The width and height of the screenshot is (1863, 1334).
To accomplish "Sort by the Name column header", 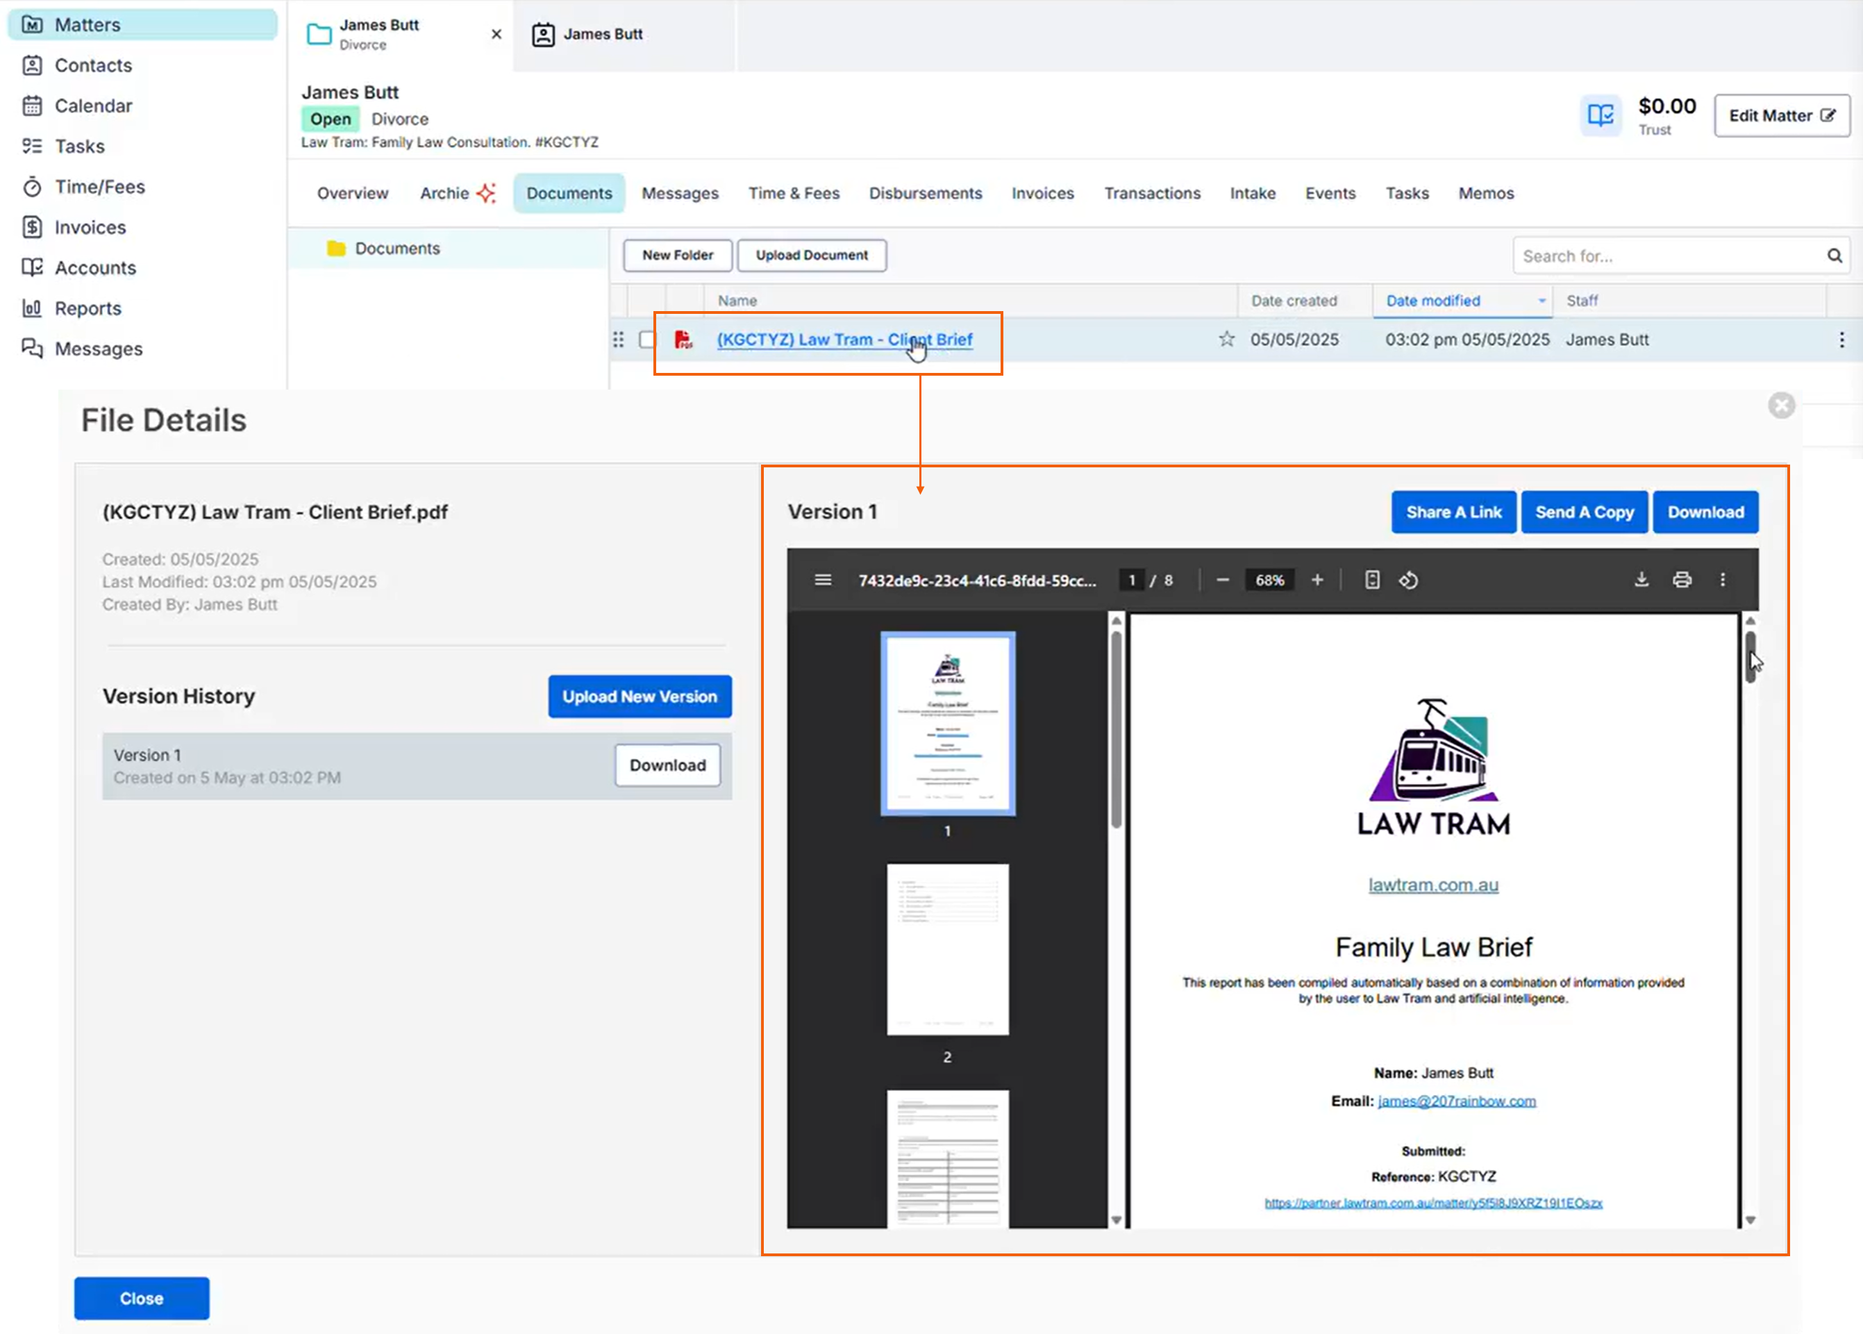I will [x=737, y=301].
